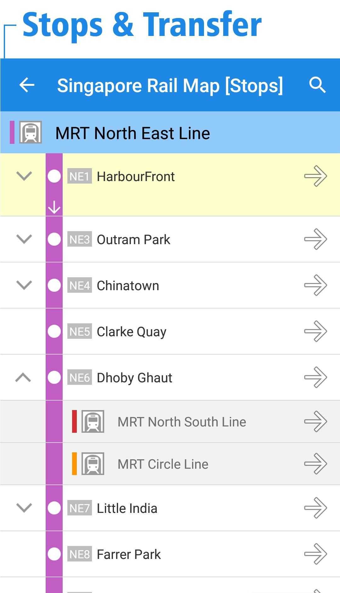Viewport: 340px width, 593px height.
Task: Select the NE6 Dhoby Ghaut stop
Action: (134, 378)
